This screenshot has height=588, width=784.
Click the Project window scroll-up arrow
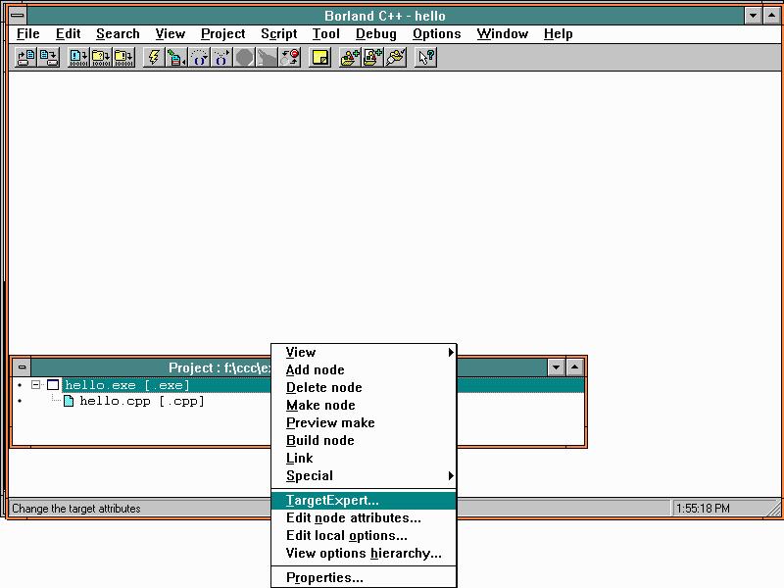click(x=574, y=367)
